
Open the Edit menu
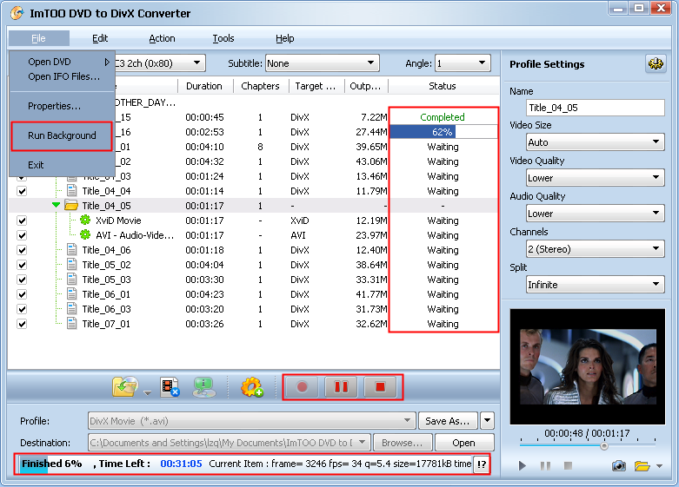click(x=100, y=38)
